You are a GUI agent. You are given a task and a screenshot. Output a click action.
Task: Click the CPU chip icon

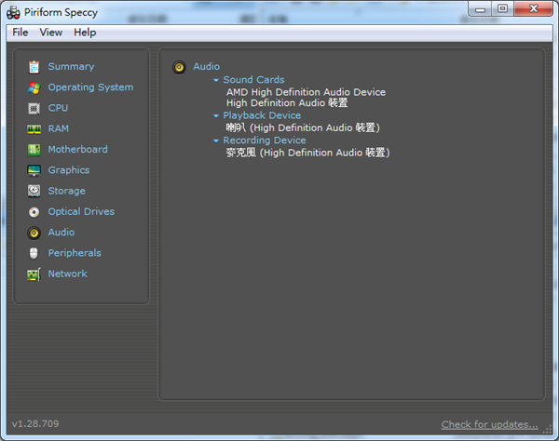click(x=34, y=108)
